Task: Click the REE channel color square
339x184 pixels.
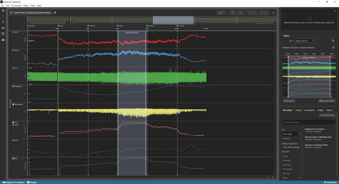Action: coord(13,159)
